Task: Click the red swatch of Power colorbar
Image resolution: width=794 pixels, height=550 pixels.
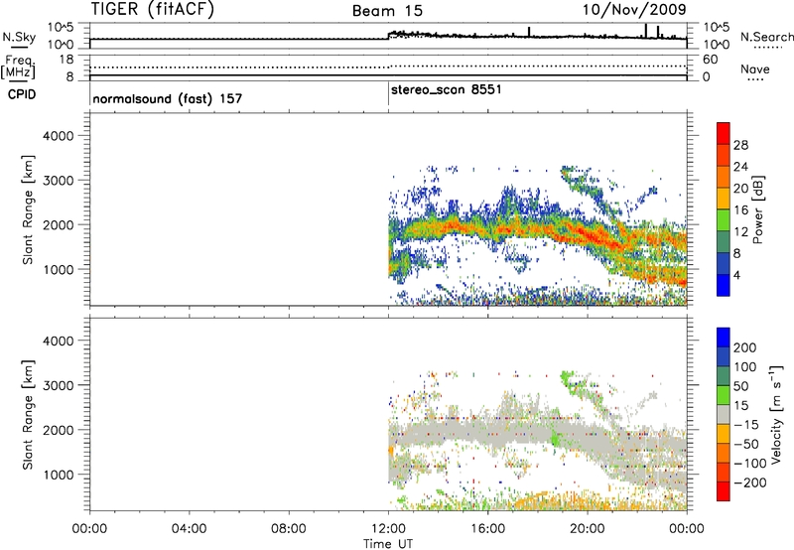Action: 724,134
